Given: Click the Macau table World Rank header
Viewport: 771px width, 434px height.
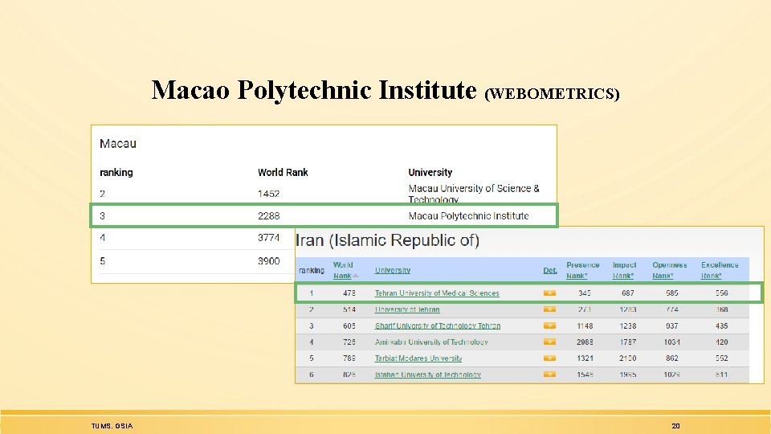Looking at the screenshot, I should pos(283,173).
